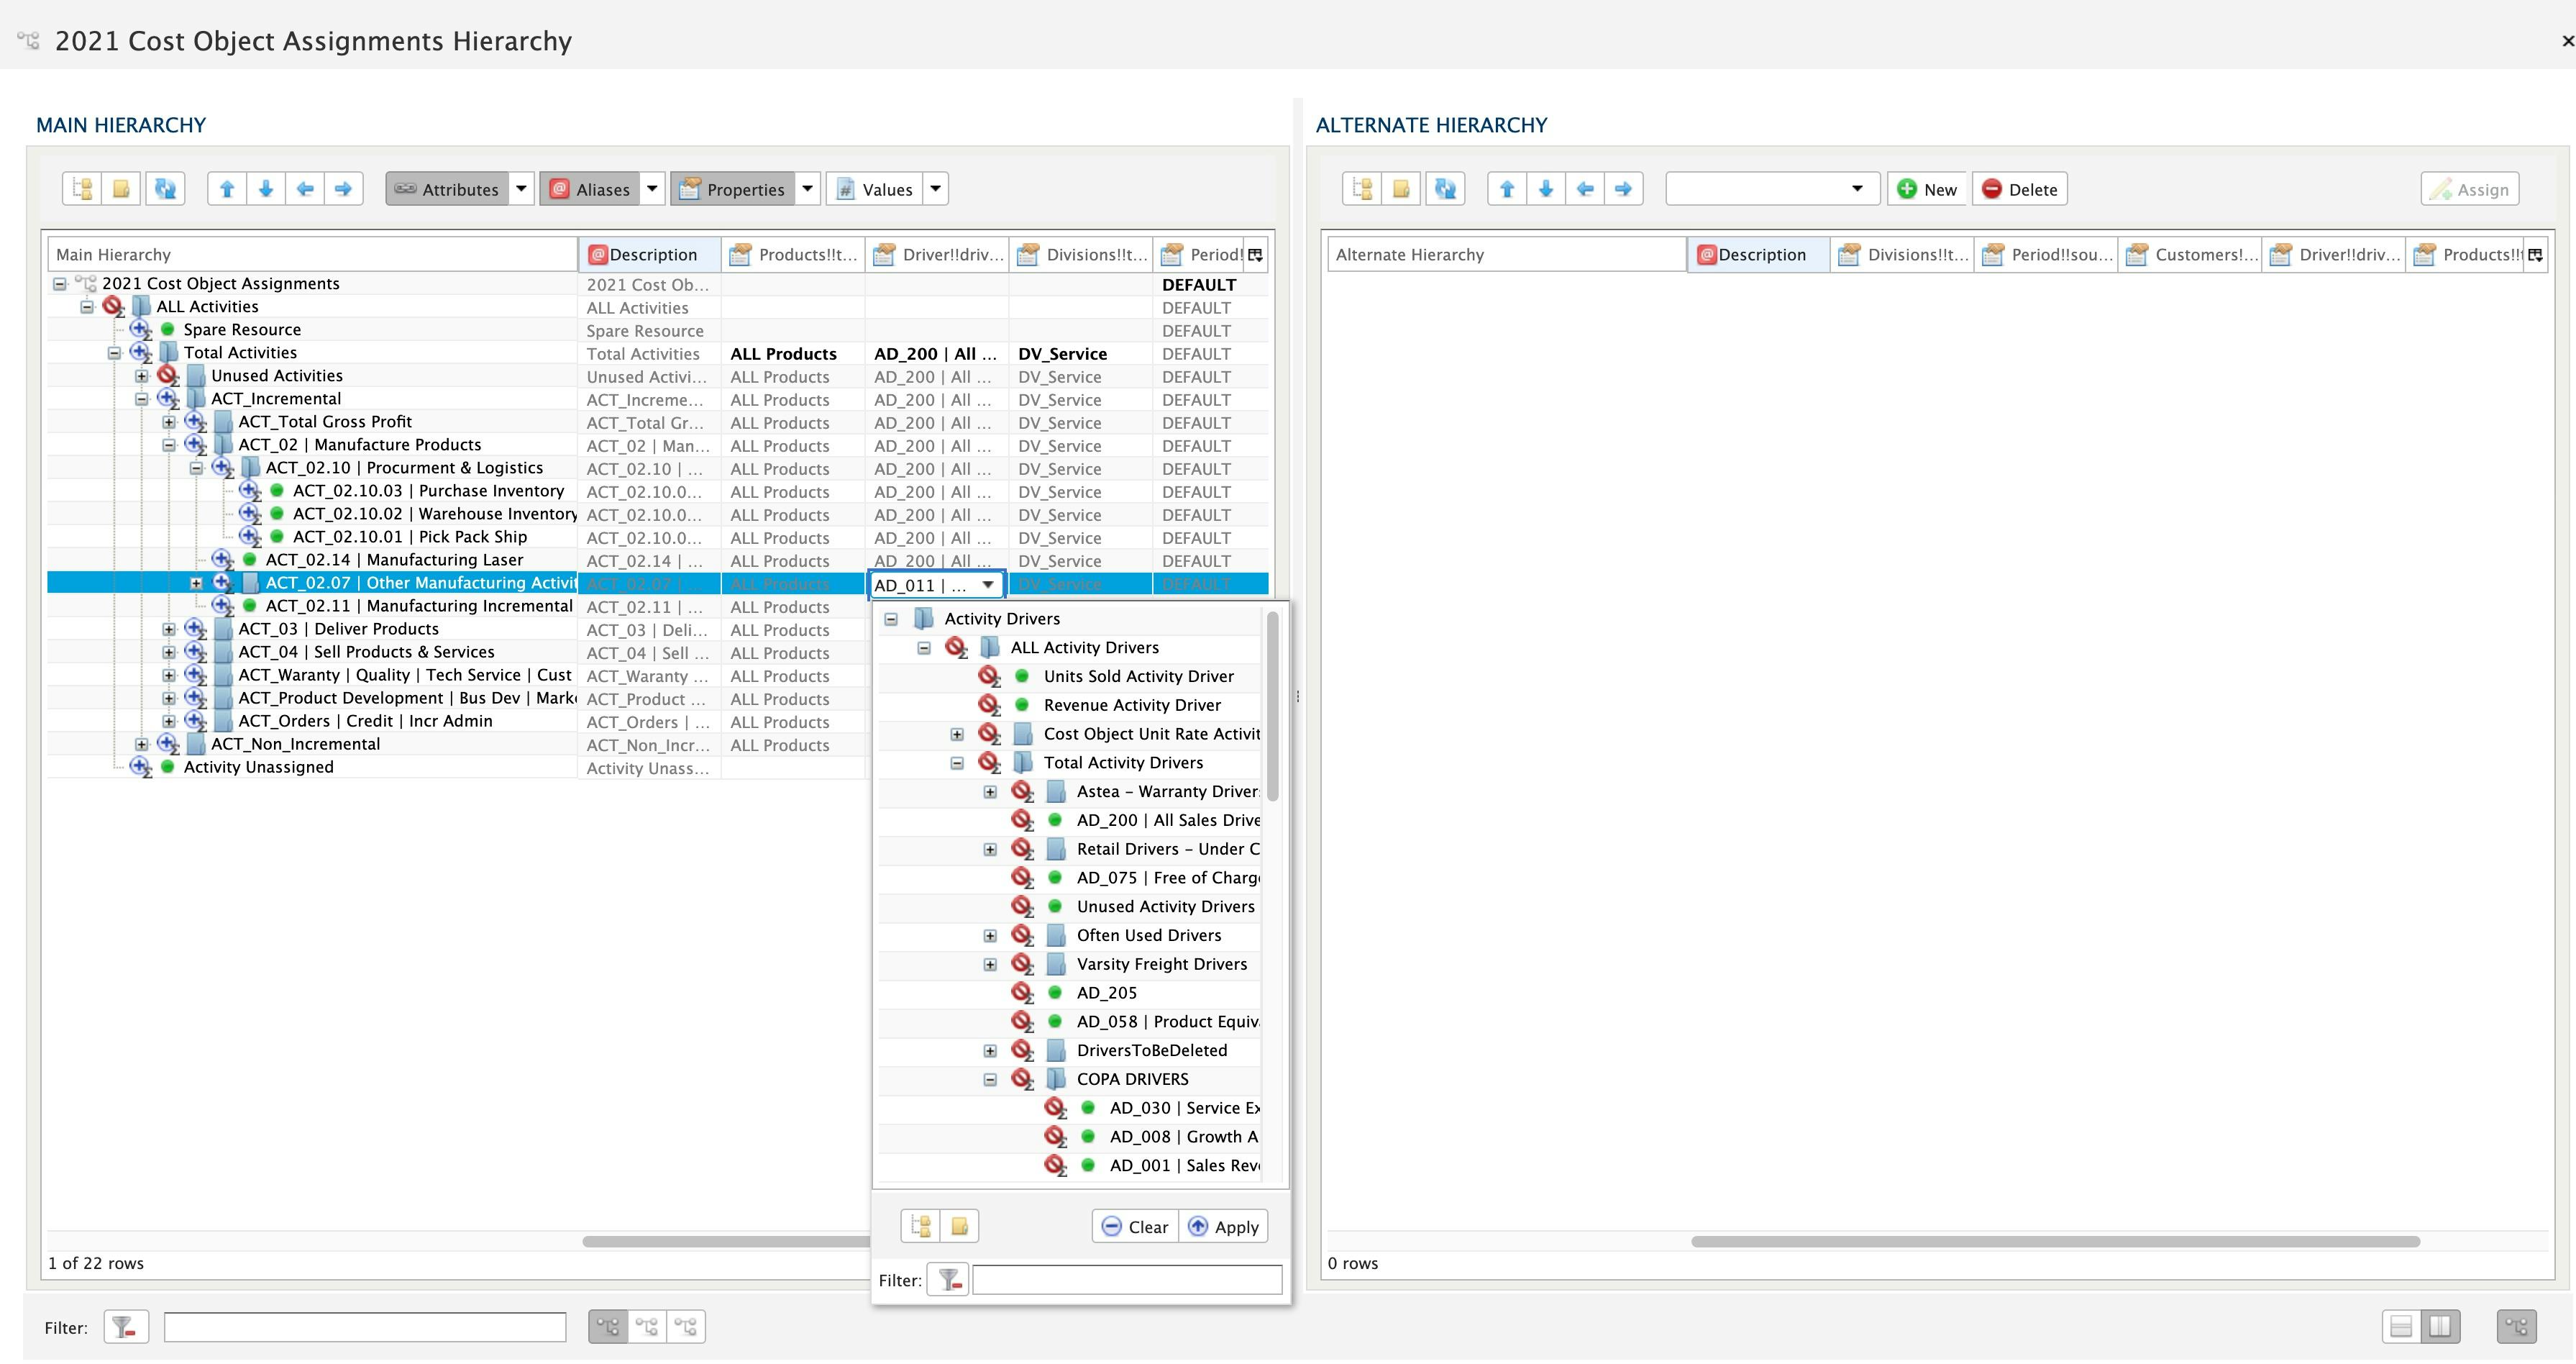The image size is (2576, 1364).
Task: Click the add-child-node icon in the driver popup
Action: (x=921, y=1225)
